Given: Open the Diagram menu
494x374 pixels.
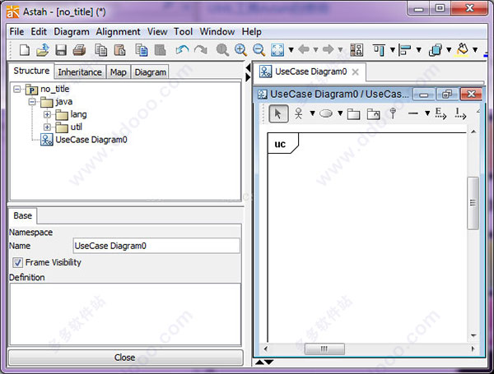Looking at the screenshot, I should point(72,32).
